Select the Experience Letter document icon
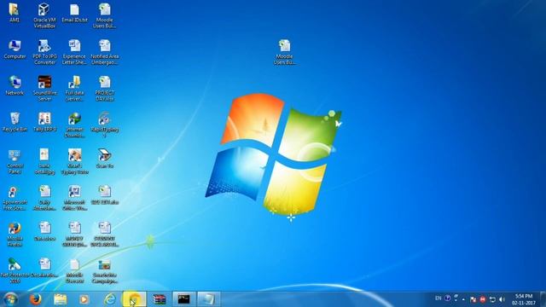The height and width of the screenshot is (307, 546). coord(74,52)
